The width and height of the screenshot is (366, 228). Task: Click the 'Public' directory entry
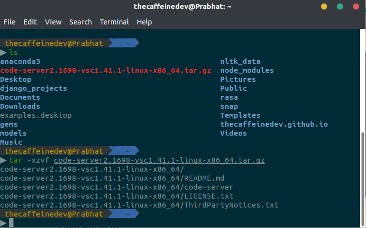click(233, 88)
